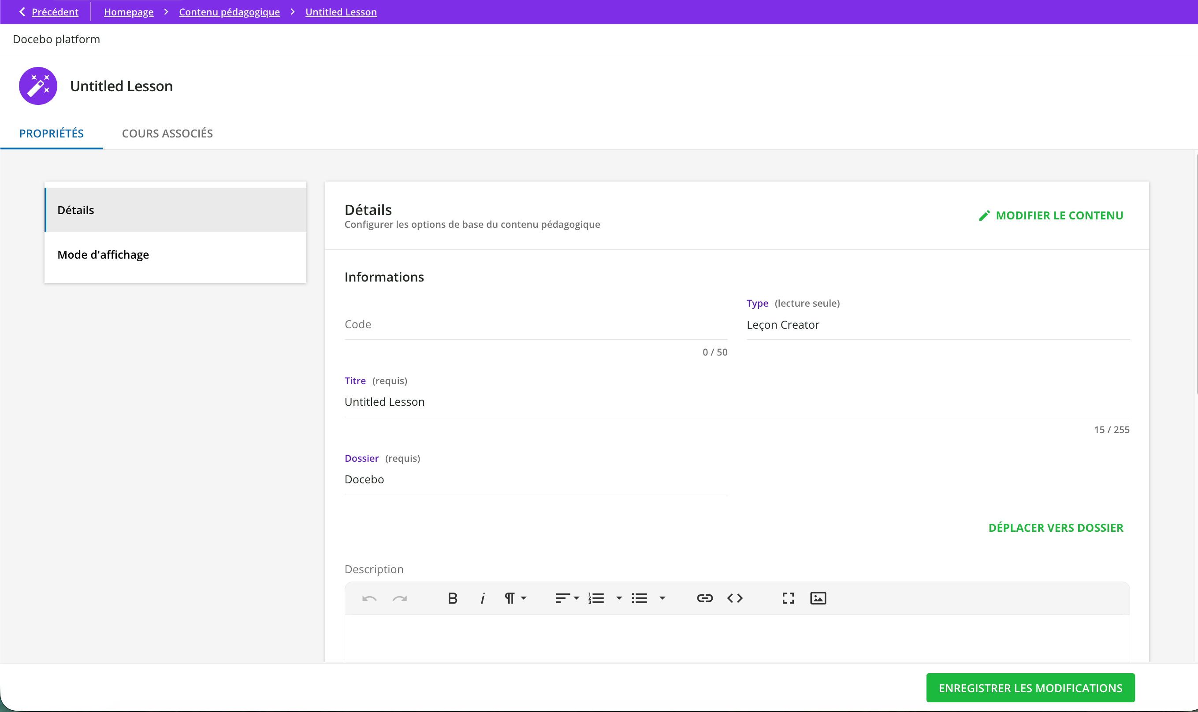Open the HTML code view of the description

click(x=734, y=598)
